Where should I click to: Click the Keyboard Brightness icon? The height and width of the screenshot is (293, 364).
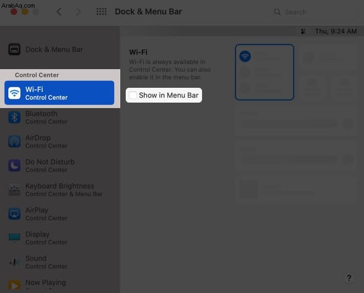(14, 190)
